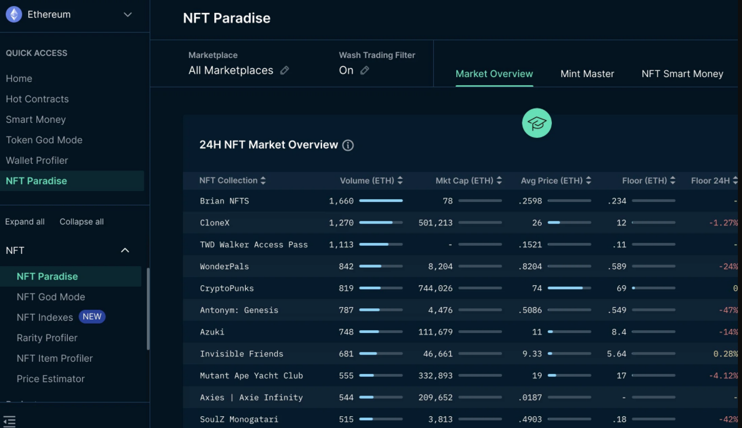Click the NEW badge beside NFT Indexes
The width and height of the screenshot is (742, 428).
[x=92, y=317]
